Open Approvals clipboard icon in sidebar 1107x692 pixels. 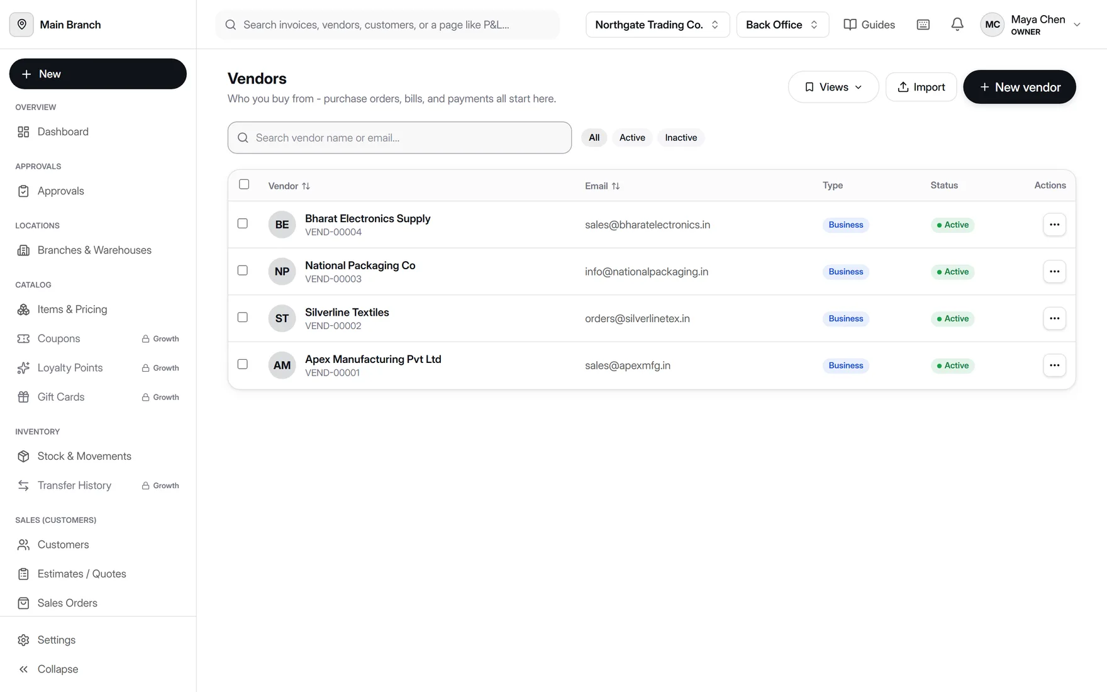pos(23,191)
